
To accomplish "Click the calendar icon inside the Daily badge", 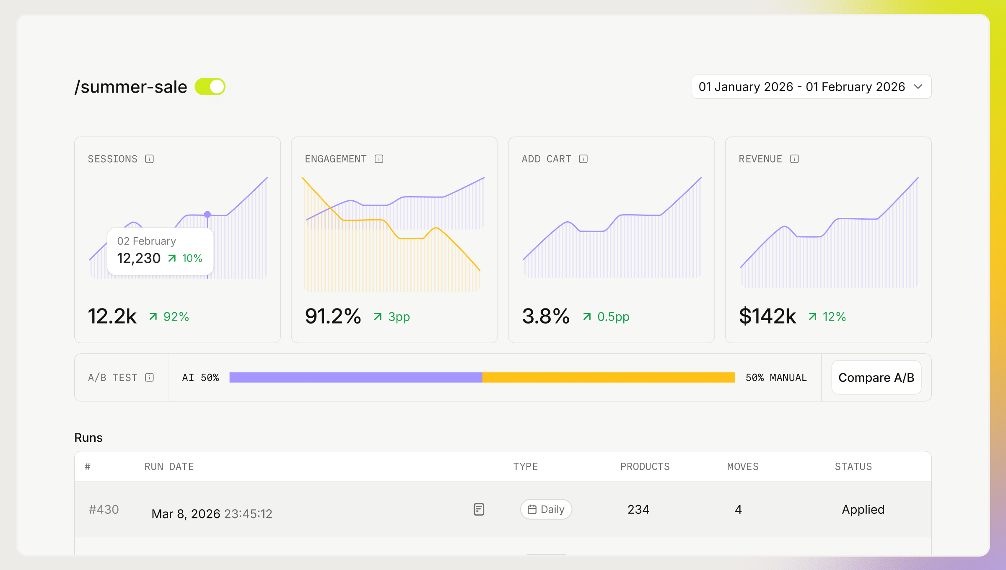I will pos(532,509).
